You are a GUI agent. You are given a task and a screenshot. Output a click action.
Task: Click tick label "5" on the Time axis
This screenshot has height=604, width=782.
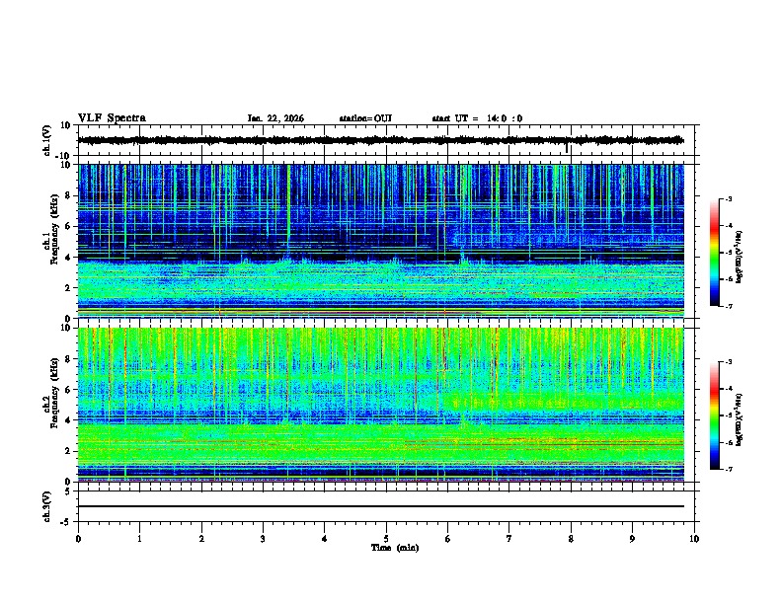386,539
